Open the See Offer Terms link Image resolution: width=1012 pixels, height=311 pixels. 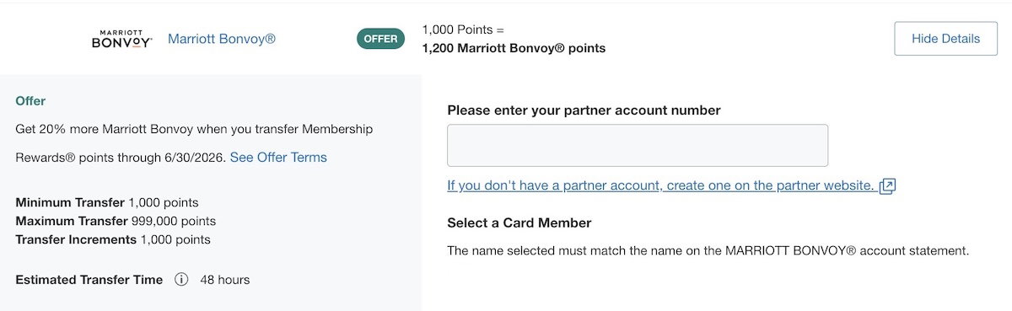[x=278, y=158]
